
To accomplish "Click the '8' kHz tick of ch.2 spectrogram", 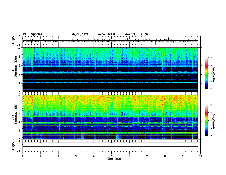I will click(x=20, y=104).
